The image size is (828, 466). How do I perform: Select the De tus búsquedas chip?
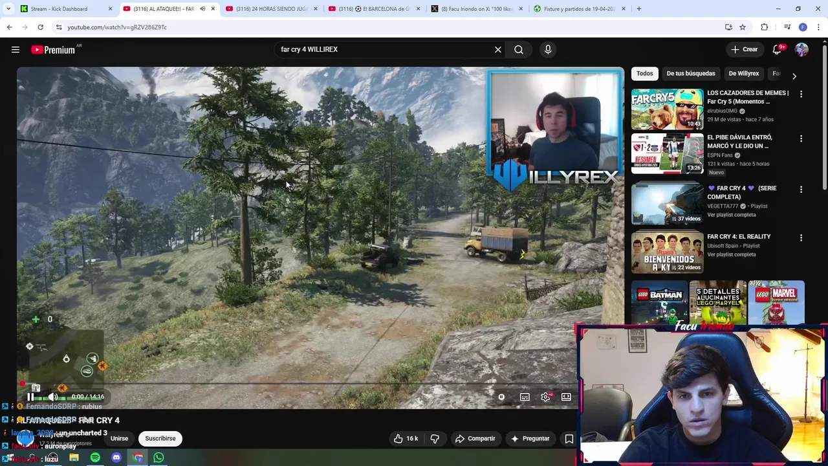(x=691, y=74)
